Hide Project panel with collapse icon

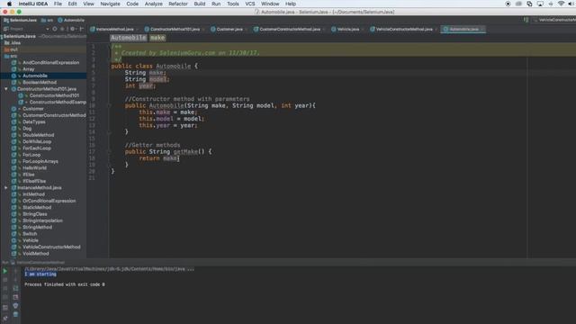[82, 29]
